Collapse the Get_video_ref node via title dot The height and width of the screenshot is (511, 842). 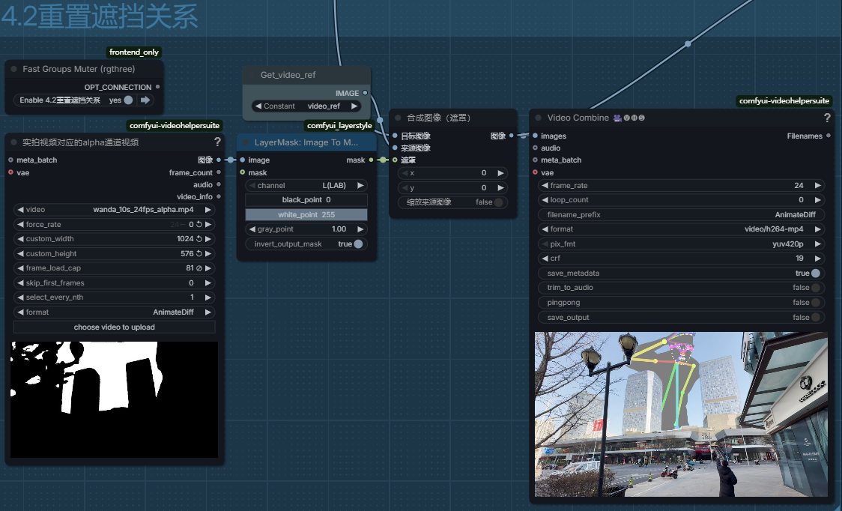[250, 75]
